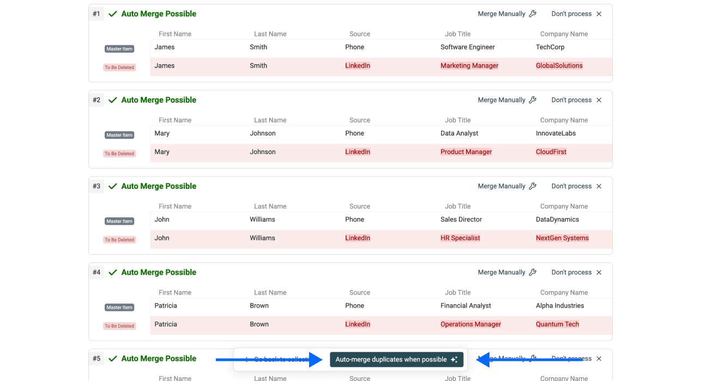Click the green checkmark icon in group #1
The image size is (701, 381).
pos(113,13)
